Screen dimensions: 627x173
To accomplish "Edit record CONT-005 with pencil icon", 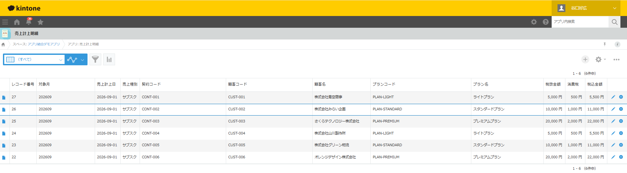I will click(613, 145).
